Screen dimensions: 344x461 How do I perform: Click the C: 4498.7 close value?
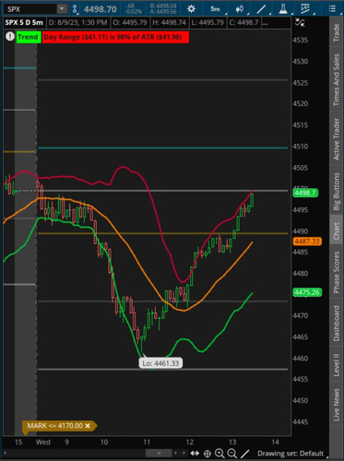coord(243,22)
